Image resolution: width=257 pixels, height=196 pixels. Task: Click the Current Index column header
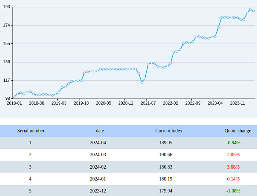coord(169,131)
